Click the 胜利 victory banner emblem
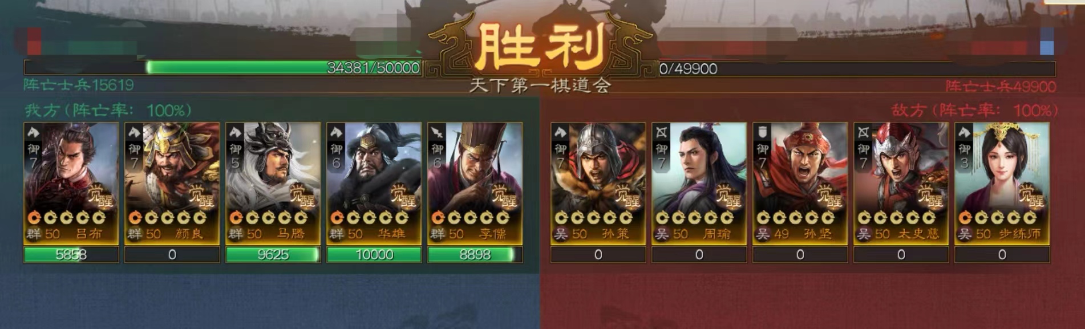The height and width of the screenshot is (329, 1085). [541, 47]
